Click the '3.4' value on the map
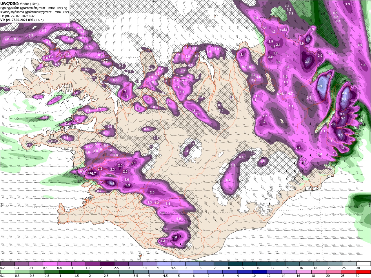The height and width of the screenshot is (278, 371). tap(307, 62)
